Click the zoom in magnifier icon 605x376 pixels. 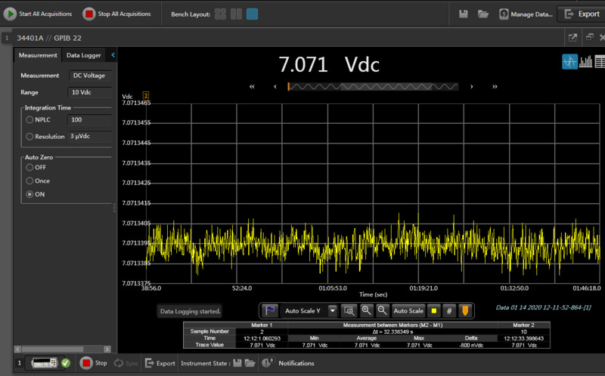[x=366, y=310]
